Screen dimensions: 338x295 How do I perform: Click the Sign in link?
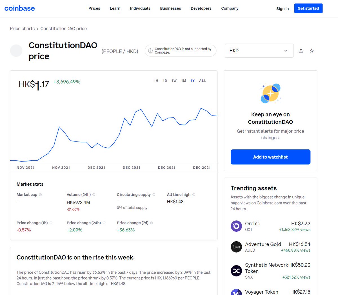point(283,8)
